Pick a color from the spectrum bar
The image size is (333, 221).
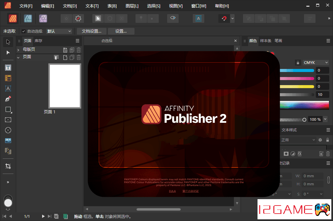click(x=304, y=105)
